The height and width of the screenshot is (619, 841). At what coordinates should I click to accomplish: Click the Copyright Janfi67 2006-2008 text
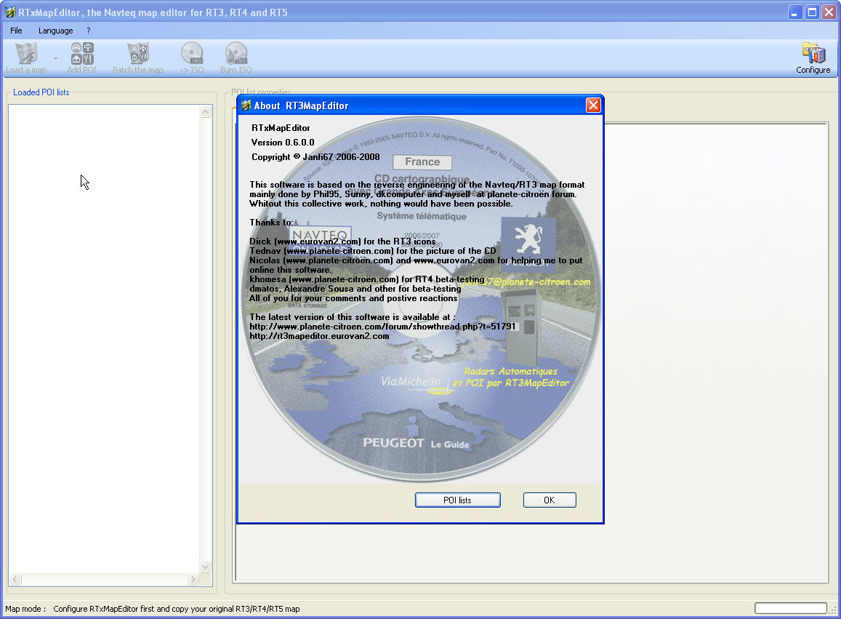(x=315, y=157)
